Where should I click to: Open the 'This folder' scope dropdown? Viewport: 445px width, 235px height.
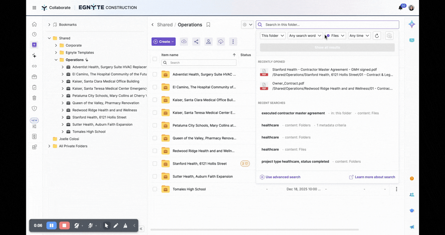pyautogui.click(x=273, y=36)
